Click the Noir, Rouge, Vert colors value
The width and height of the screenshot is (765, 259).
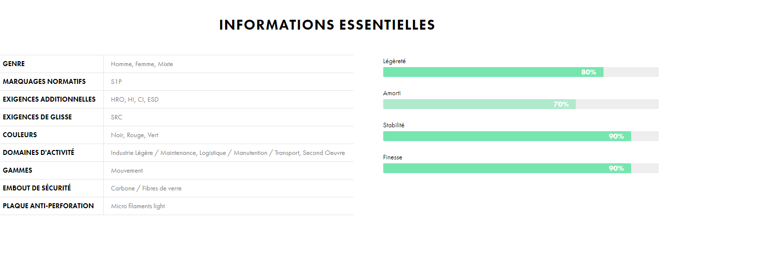pyautogui.click(x=134, y=135)
